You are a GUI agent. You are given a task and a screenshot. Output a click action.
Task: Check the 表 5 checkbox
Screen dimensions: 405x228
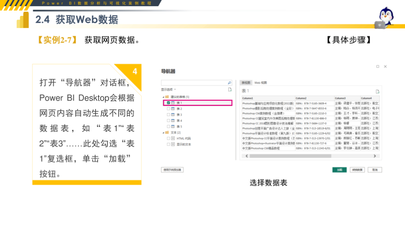pyautogui.click(x=169, y=127)
